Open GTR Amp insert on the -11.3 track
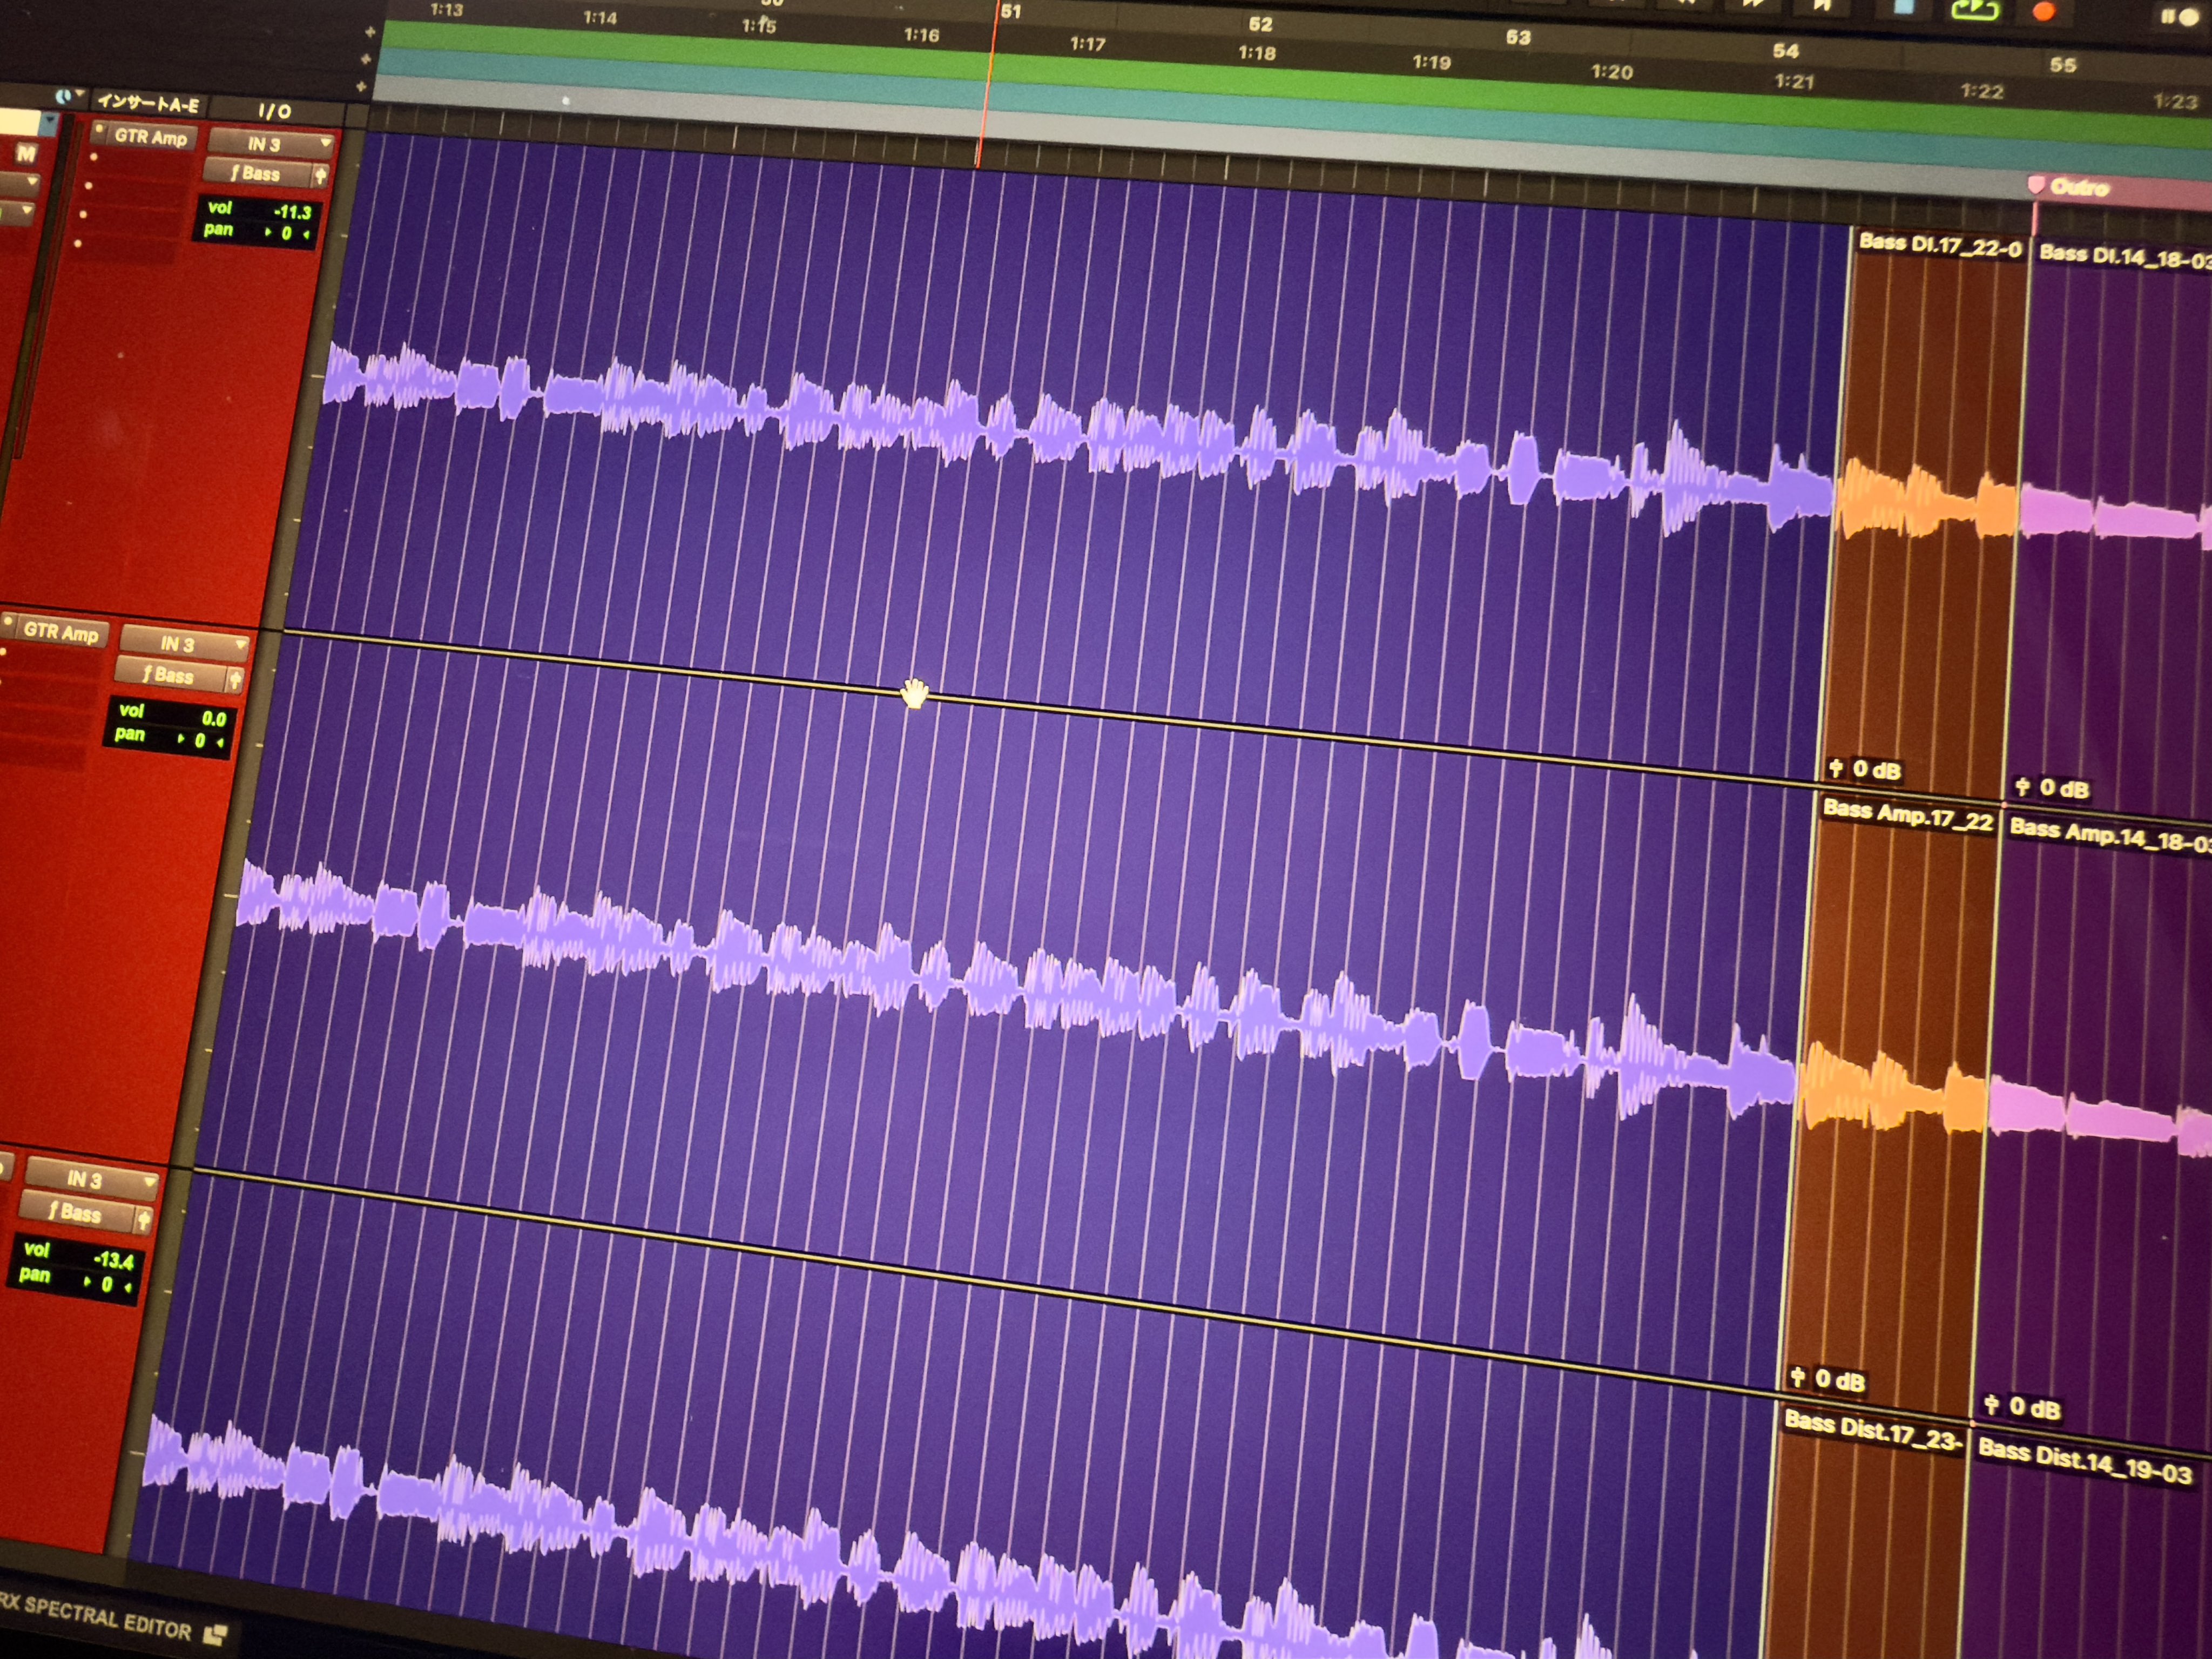Image resolution: width=2212 pixels, height=1659 pixels. point(151,137)
